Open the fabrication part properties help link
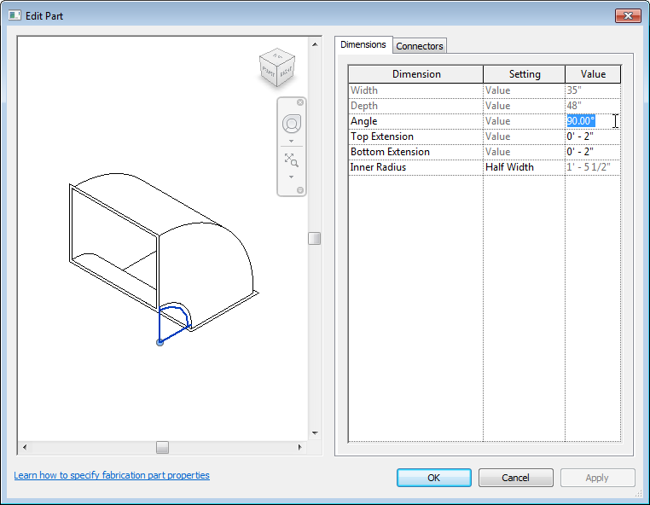 click(x=112, y=475)
